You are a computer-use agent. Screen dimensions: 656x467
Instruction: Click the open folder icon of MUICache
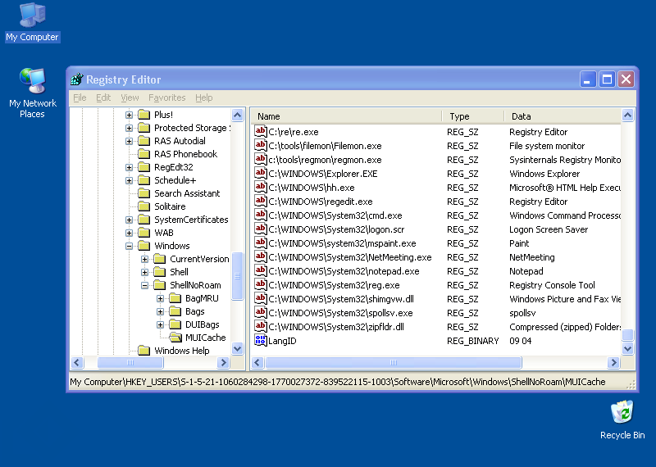[175, 338]
